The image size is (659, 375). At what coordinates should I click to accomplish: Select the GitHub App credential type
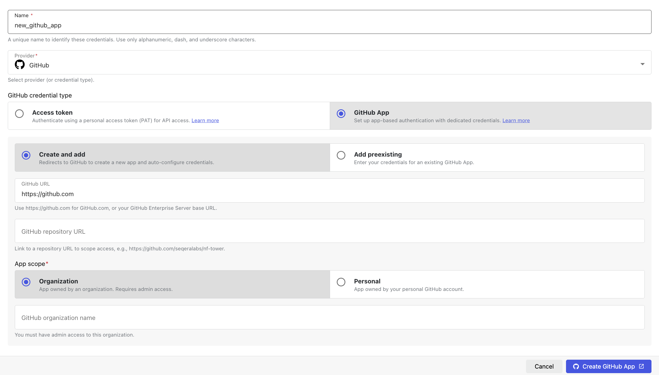coord(341,114)
